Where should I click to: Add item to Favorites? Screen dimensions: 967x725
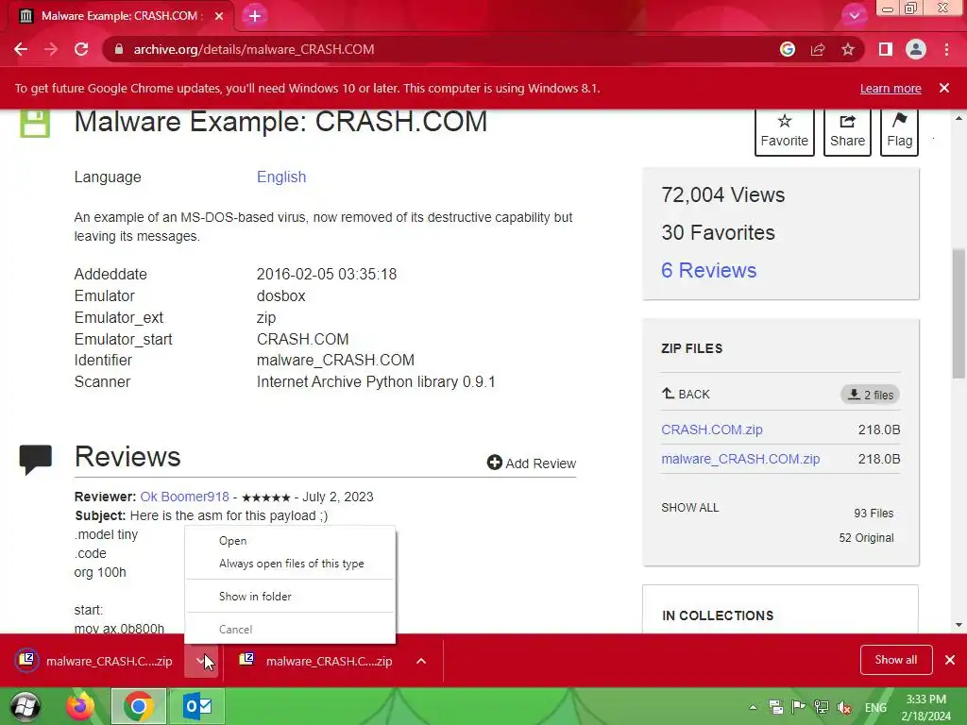[x=785, y=131]
